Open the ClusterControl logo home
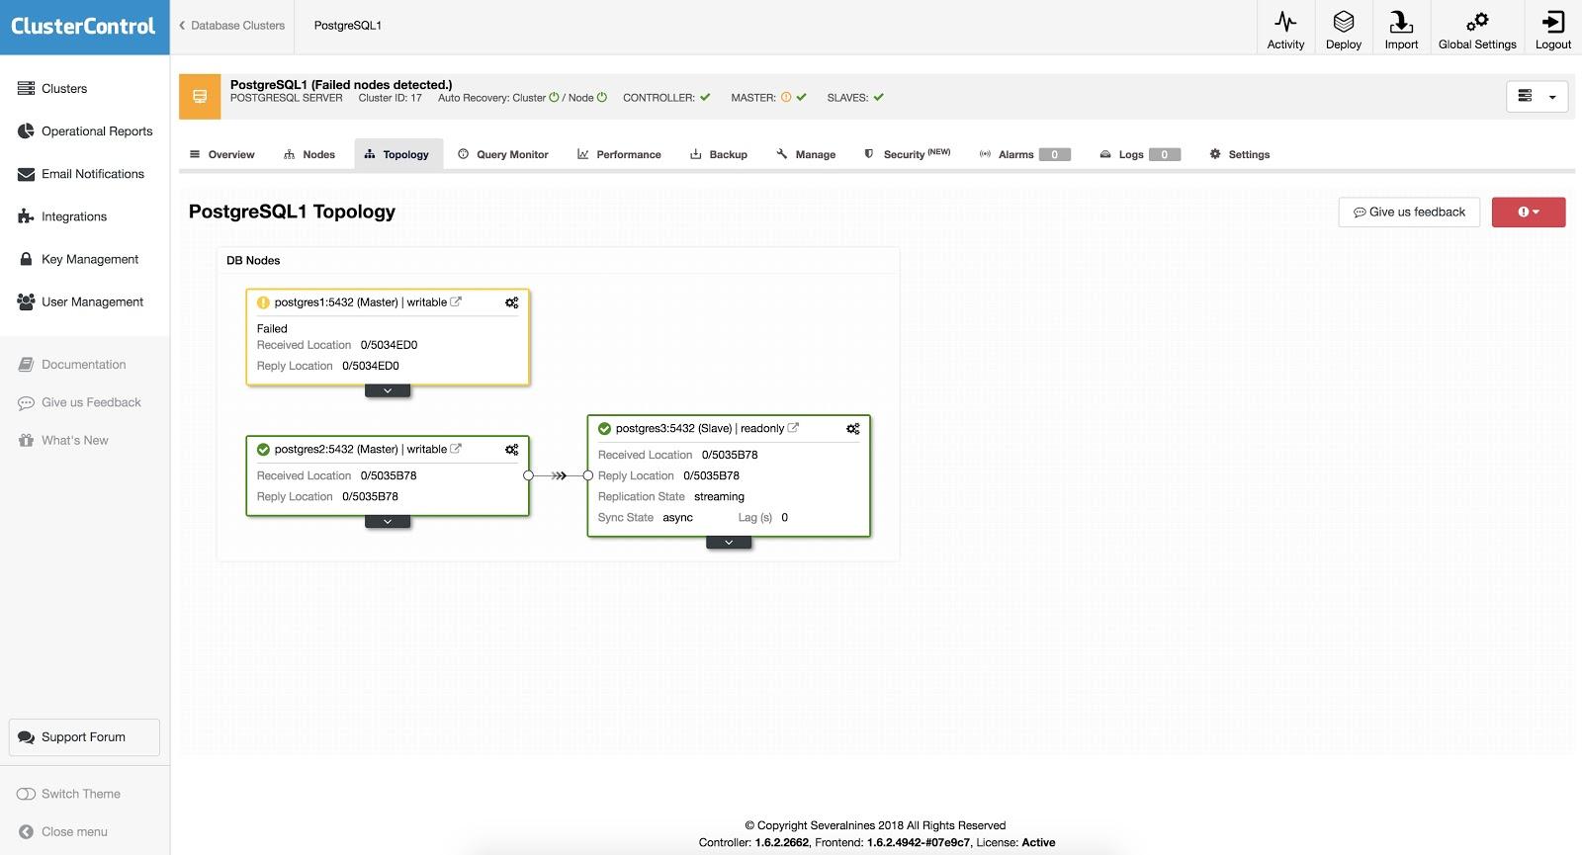Viewport: 1582px width, 855px height. coord(83,27)
